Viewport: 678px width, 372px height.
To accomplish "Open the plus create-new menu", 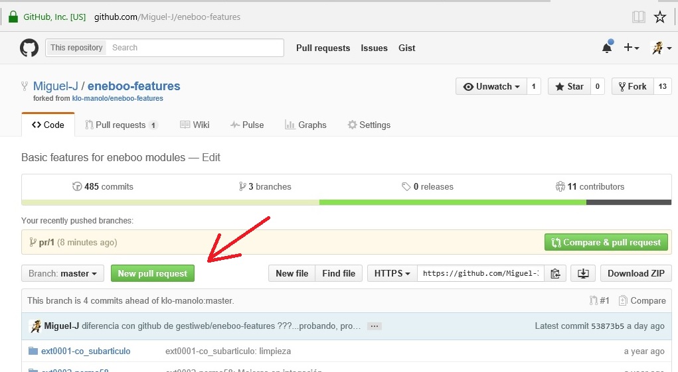I will click(x=632, y=48).
